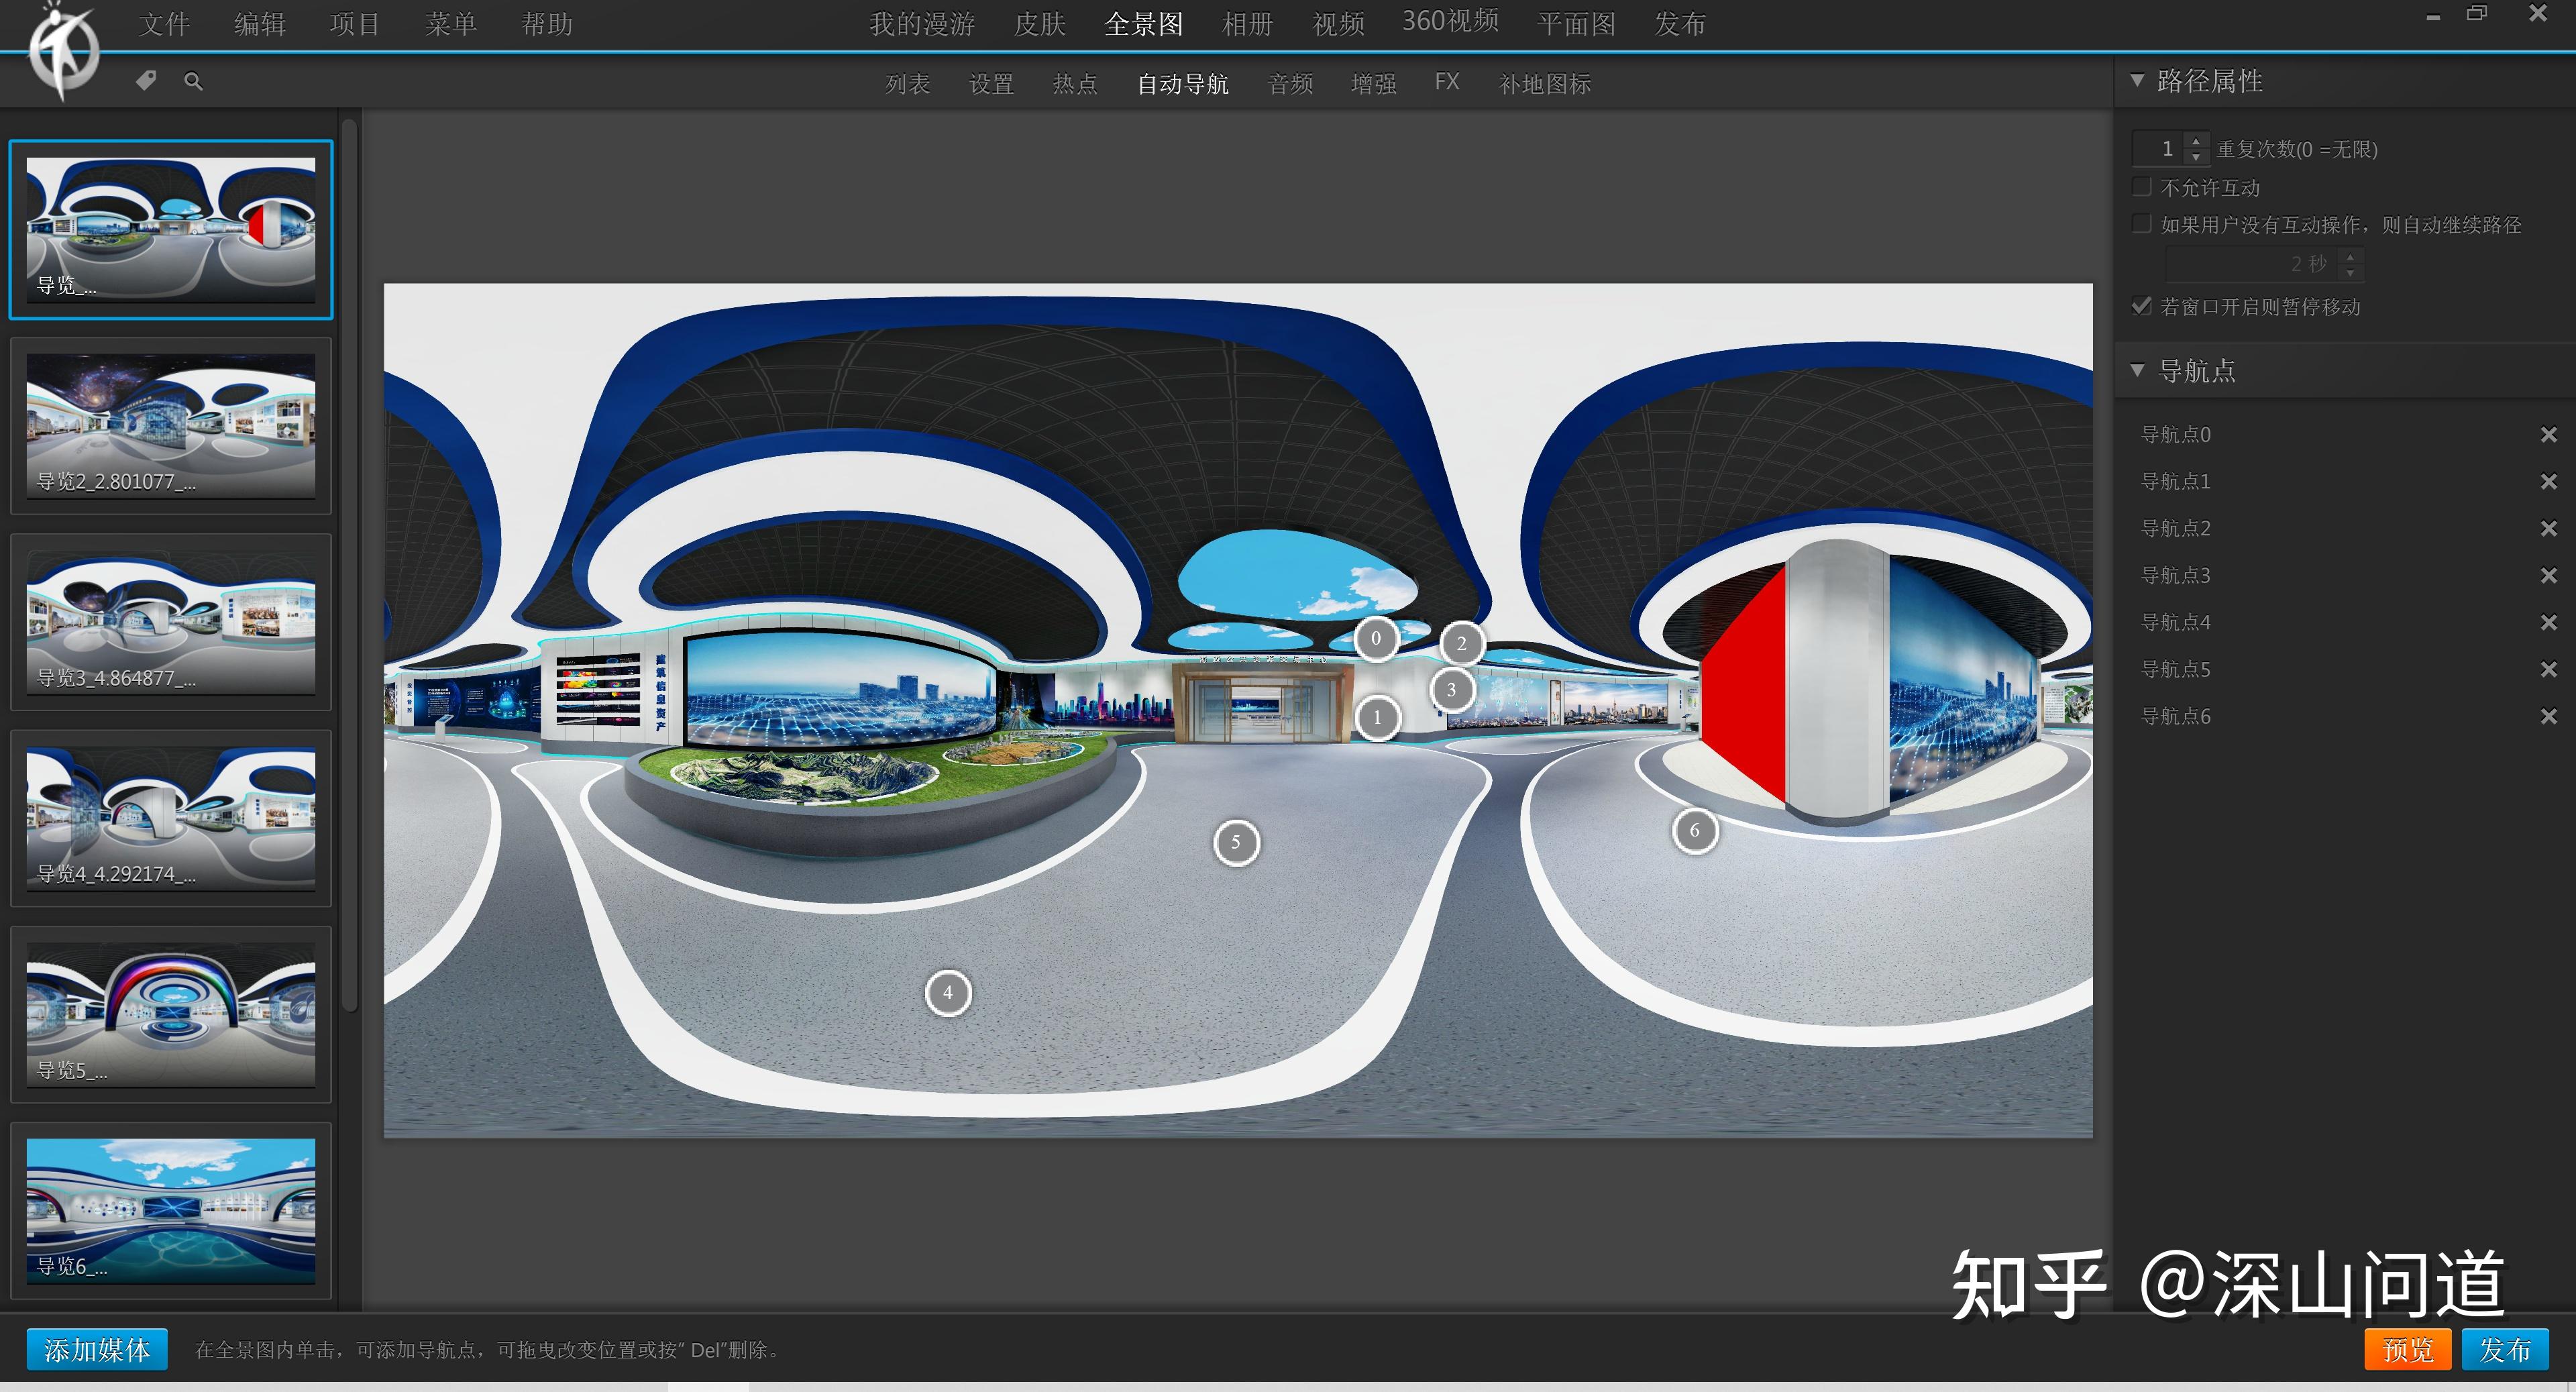Collapse the 导航点 panel
Screen dimensions: 2576x1392
tap(2138, 370)
